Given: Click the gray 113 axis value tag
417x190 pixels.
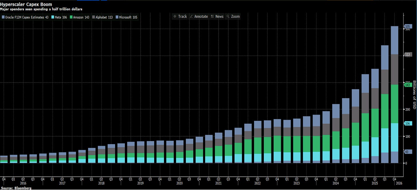Looking at the screenshot, I should click(408, 54).
